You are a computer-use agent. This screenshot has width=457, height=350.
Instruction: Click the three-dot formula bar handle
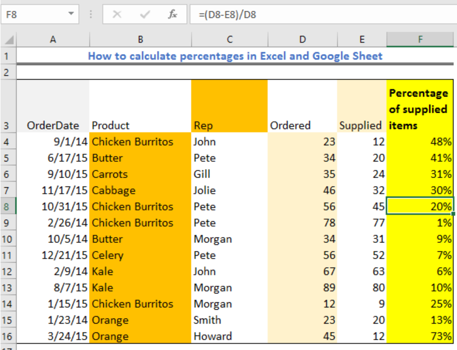[91, 14]
